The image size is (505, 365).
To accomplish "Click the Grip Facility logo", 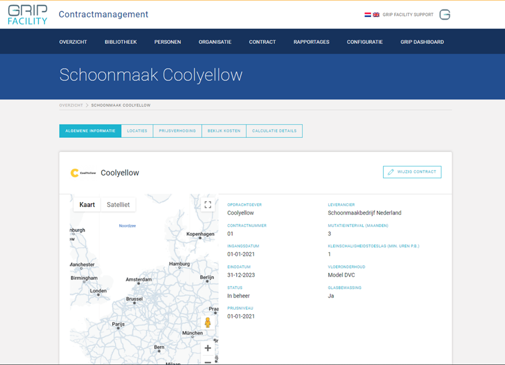I will (x=28, y=14).
